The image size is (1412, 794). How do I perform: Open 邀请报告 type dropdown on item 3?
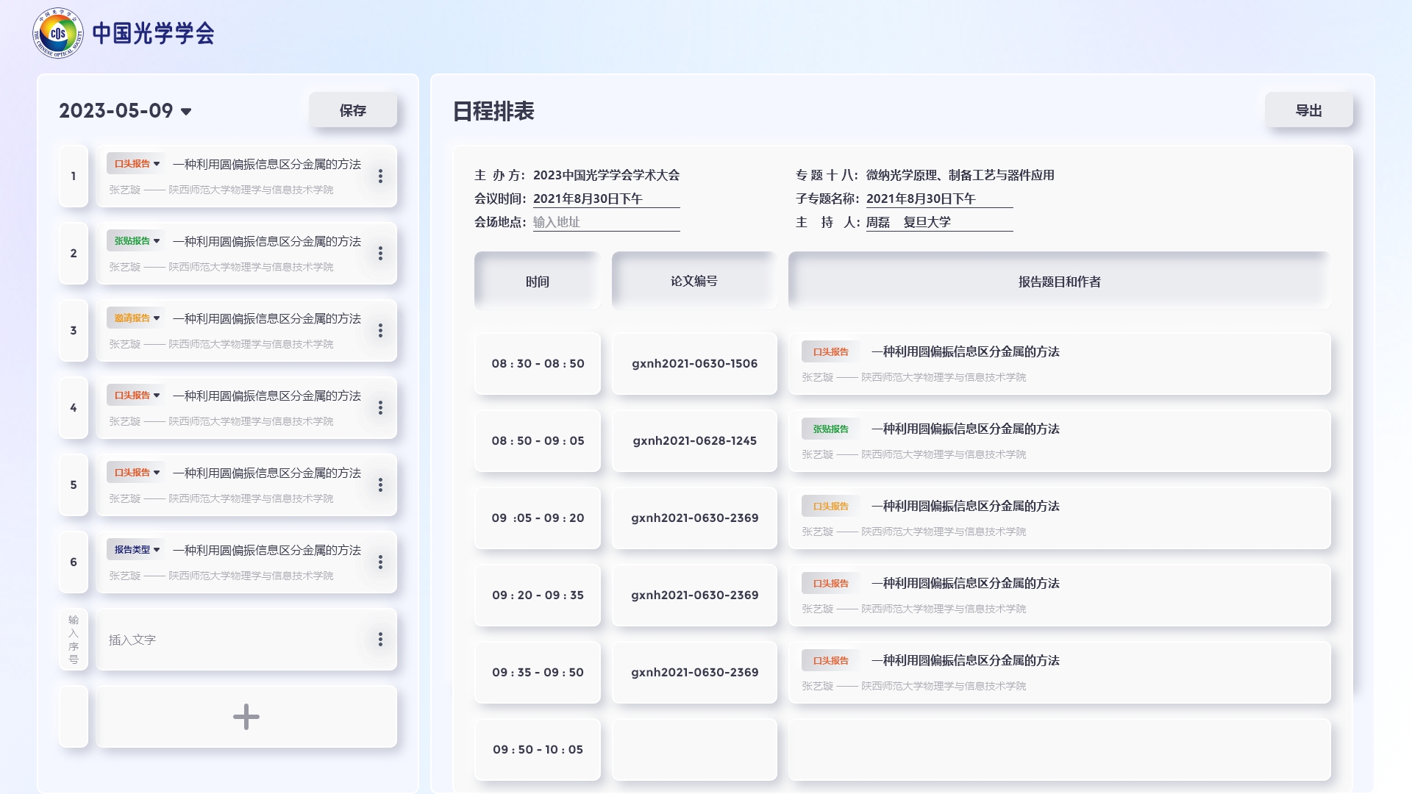pyautogui.click(x=137, y=318)
